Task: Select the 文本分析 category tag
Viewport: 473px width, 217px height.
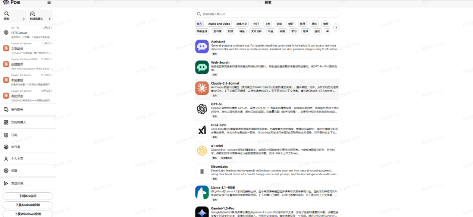Action: [x=256, y=31]
